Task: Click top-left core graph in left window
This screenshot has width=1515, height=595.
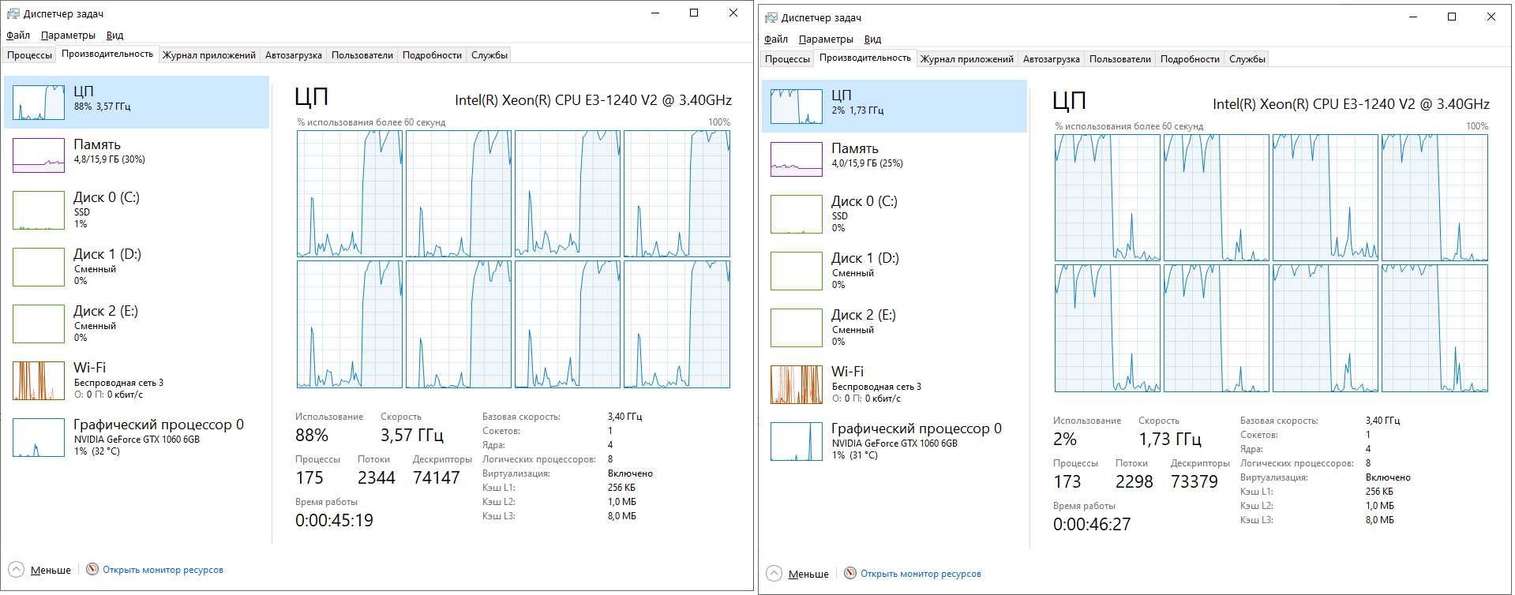Action: coord(350,193)
